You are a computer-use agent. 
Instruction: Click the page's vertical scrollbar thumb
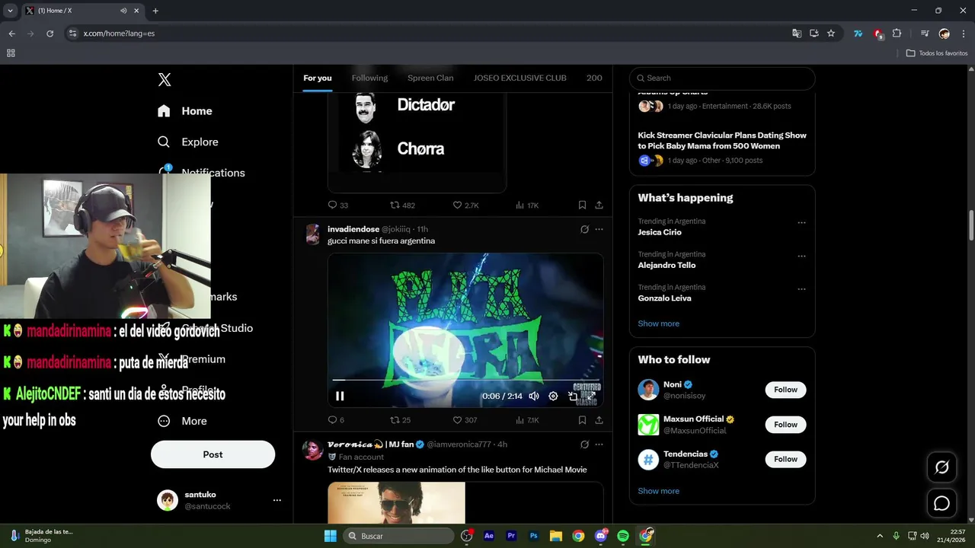[x=971, y=225]
